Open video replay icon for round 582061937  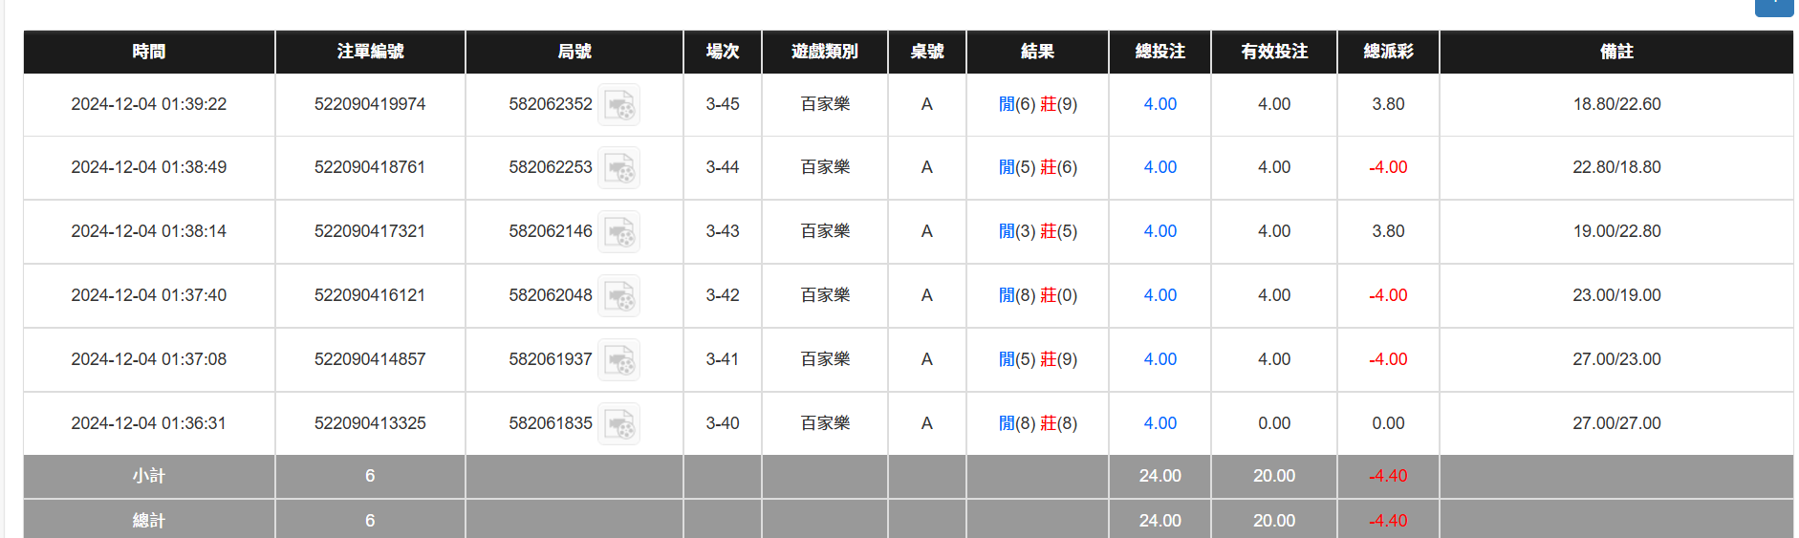pyautogui.click(x=618, y=360)
